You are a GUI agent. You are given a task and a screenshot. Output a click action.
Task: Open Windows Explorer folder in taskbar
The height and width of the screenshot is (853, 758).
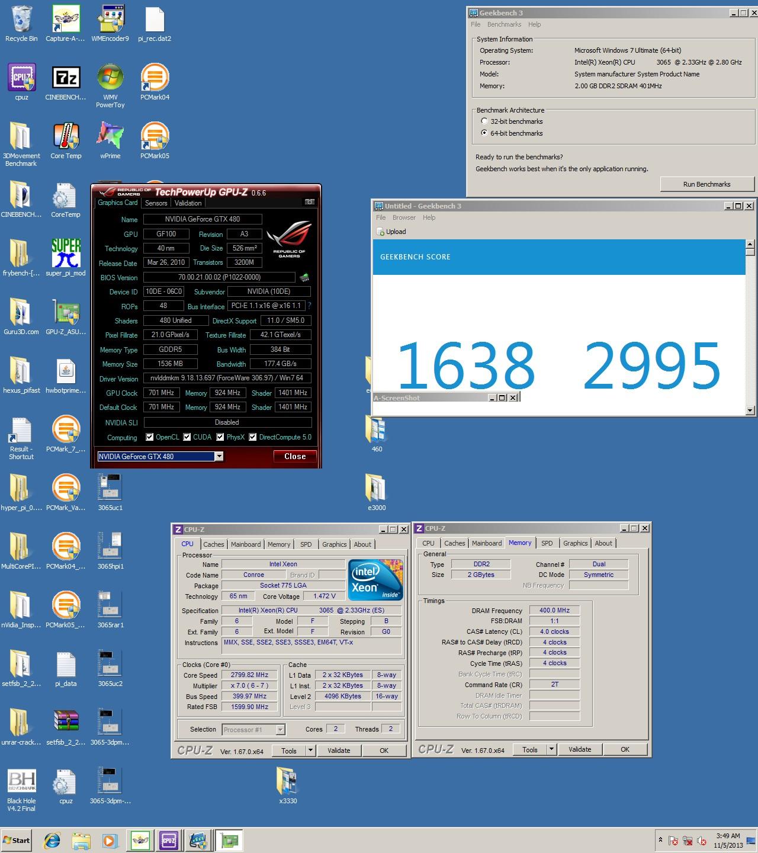[81, 840]
